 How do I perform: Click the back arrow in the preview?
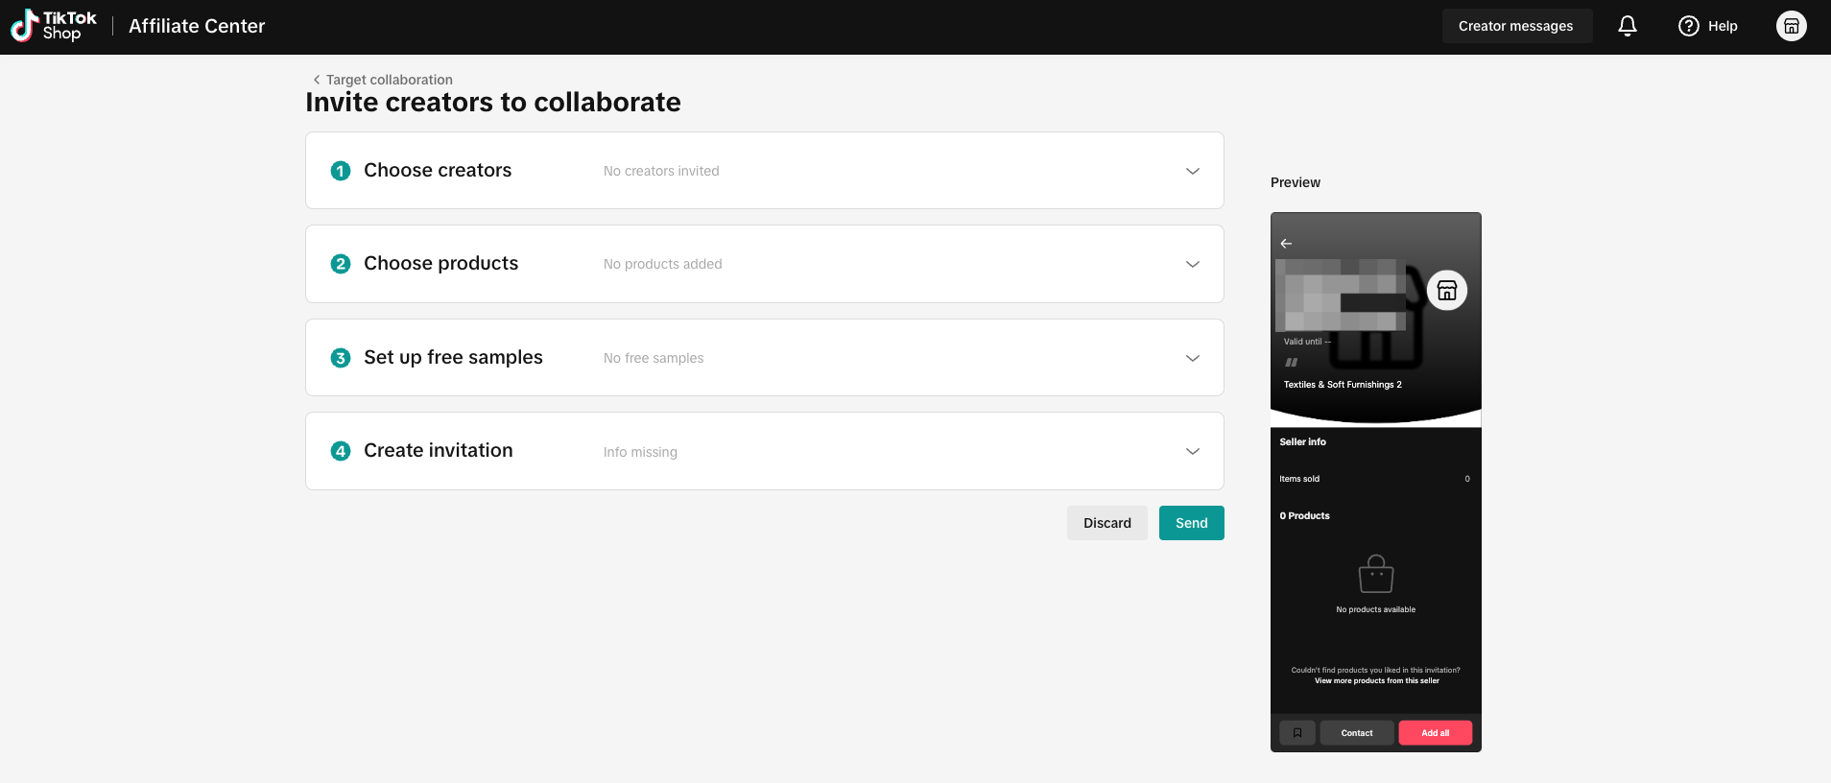point(1286,244)
